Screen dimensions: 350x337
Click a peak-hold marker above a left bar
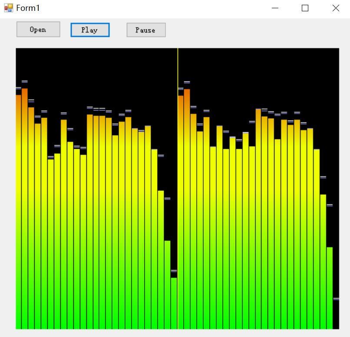pos(24,82)
